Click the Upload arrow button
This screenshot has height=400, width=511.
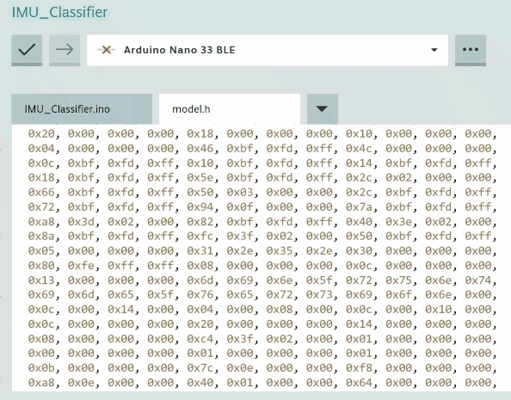tap(65, 50)
